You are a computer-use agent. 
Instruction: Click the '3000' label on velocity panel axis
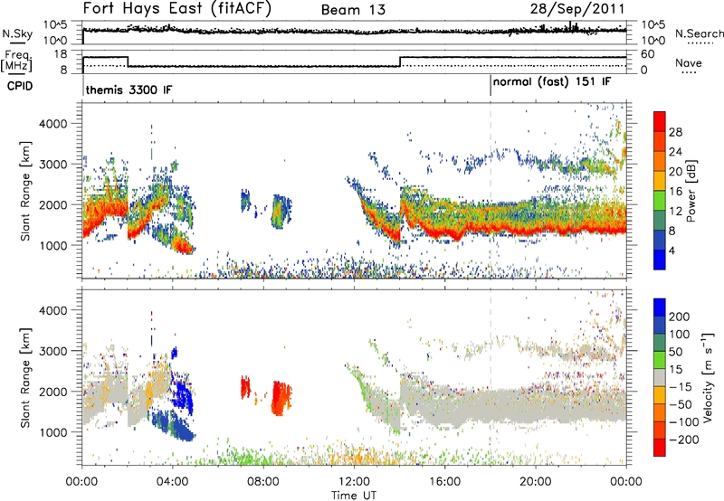pyautogui.click(x=52, y=351)
